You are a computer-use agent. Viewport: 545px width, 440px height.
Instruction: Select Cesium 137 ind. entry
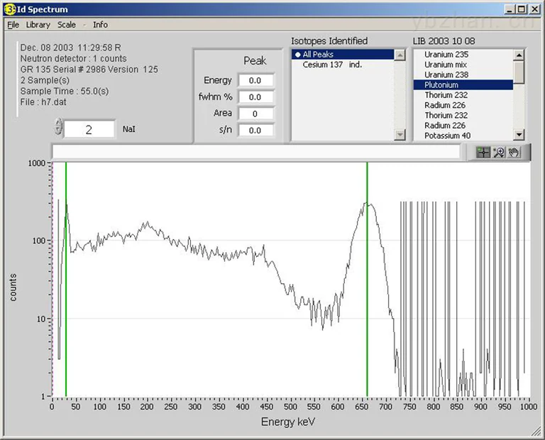coord(343,65)
